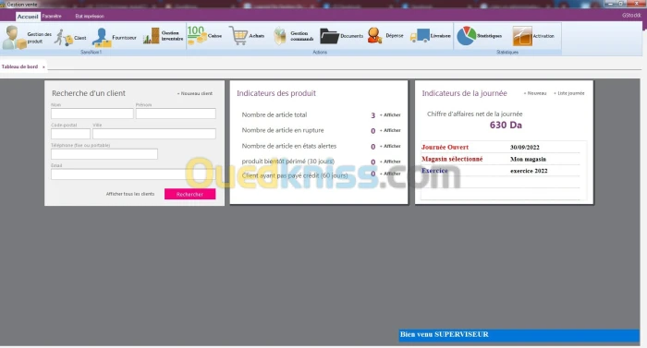Show details for Nombre de article total
647x348 pixels.
(x=390, y=115)
